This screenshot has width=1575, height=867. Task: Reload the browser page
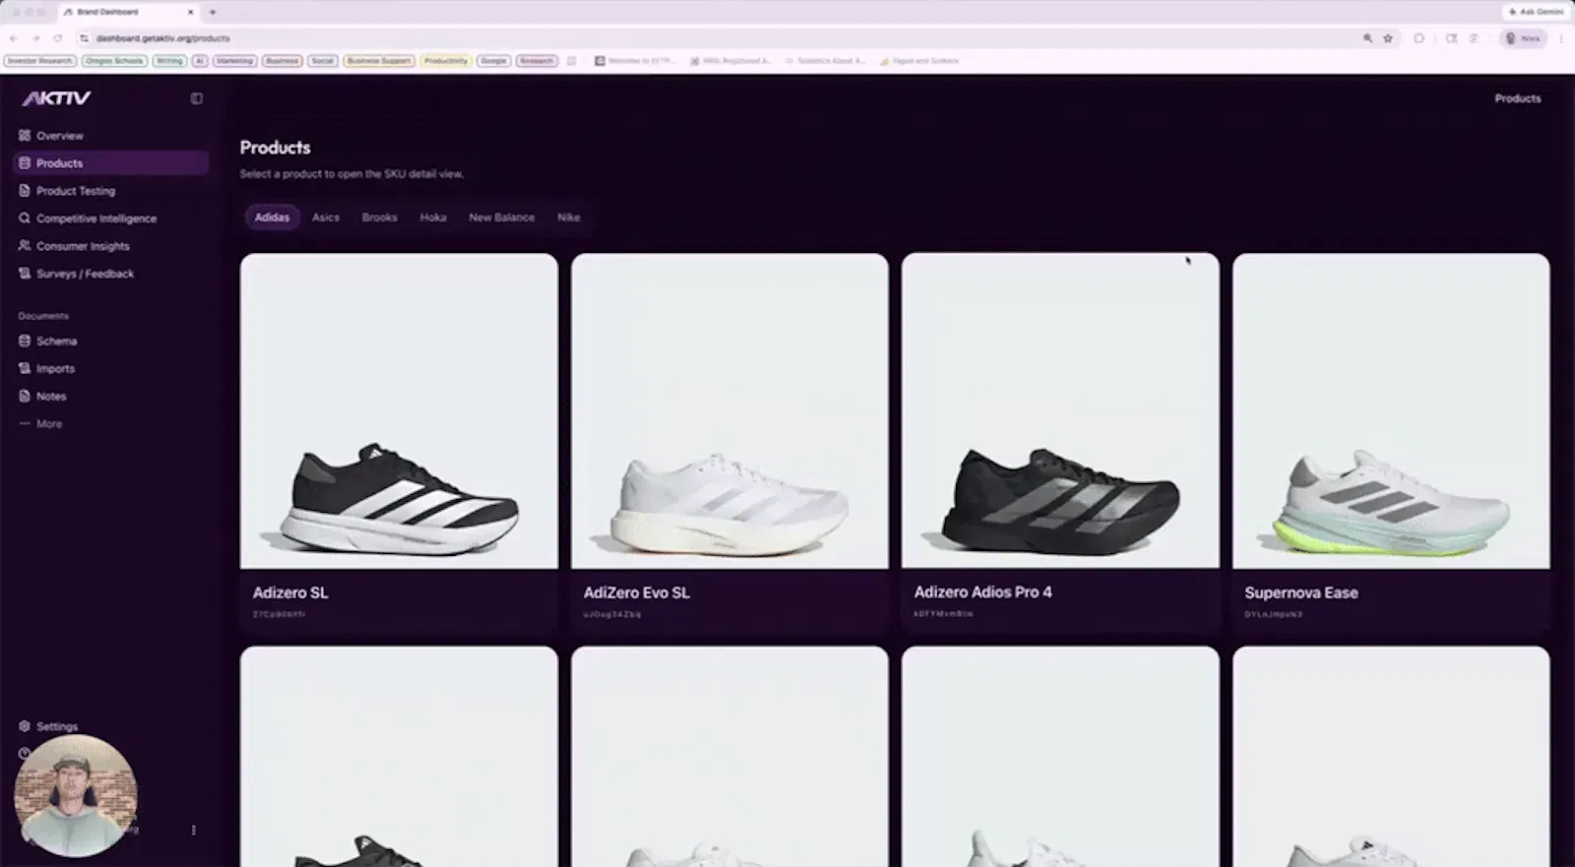pos(57,38)
